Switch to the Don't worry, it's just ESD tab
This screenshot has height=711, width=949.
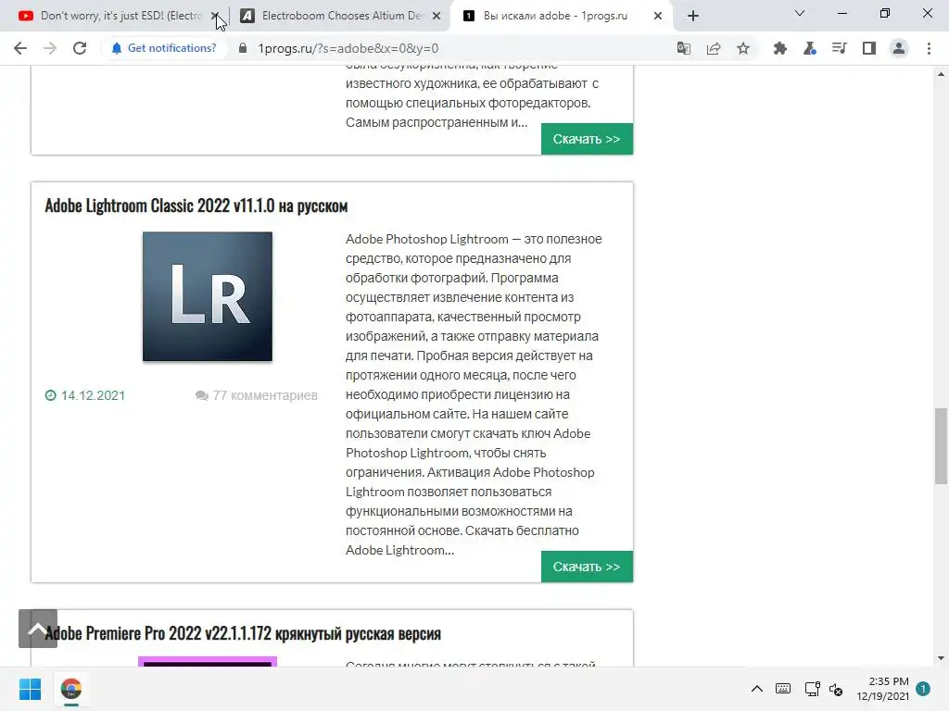120,16
